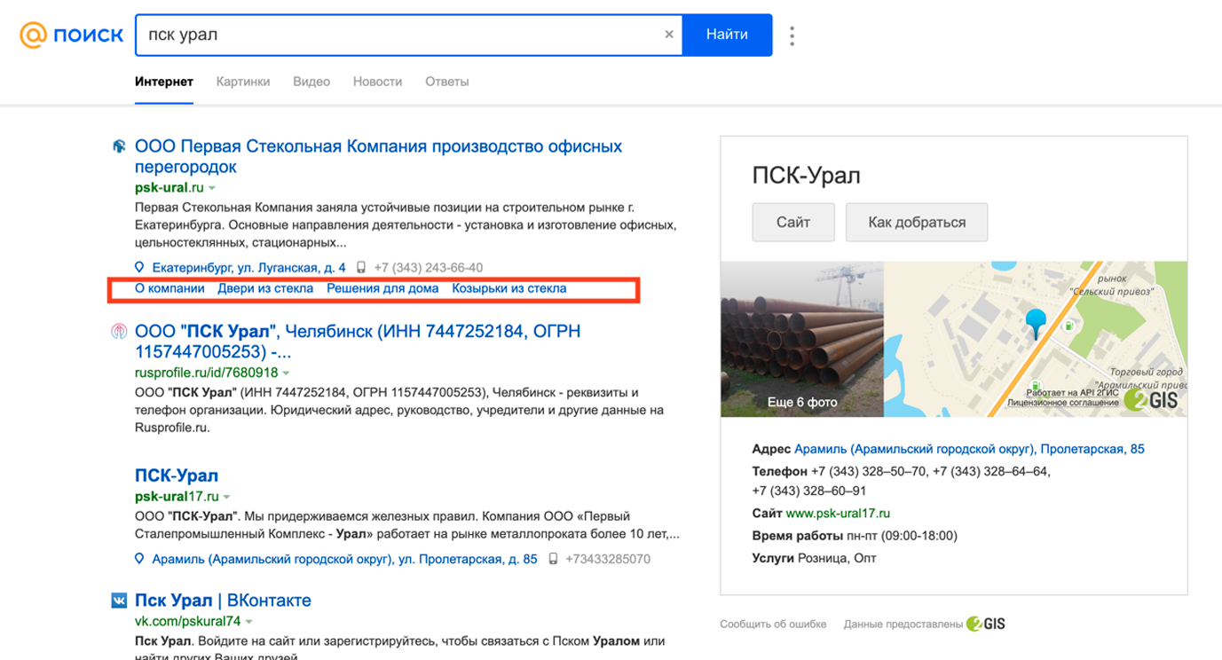Click the Услуги Розница, Опт line
This screenshot has width=1222, height=660.
(812, 558)
